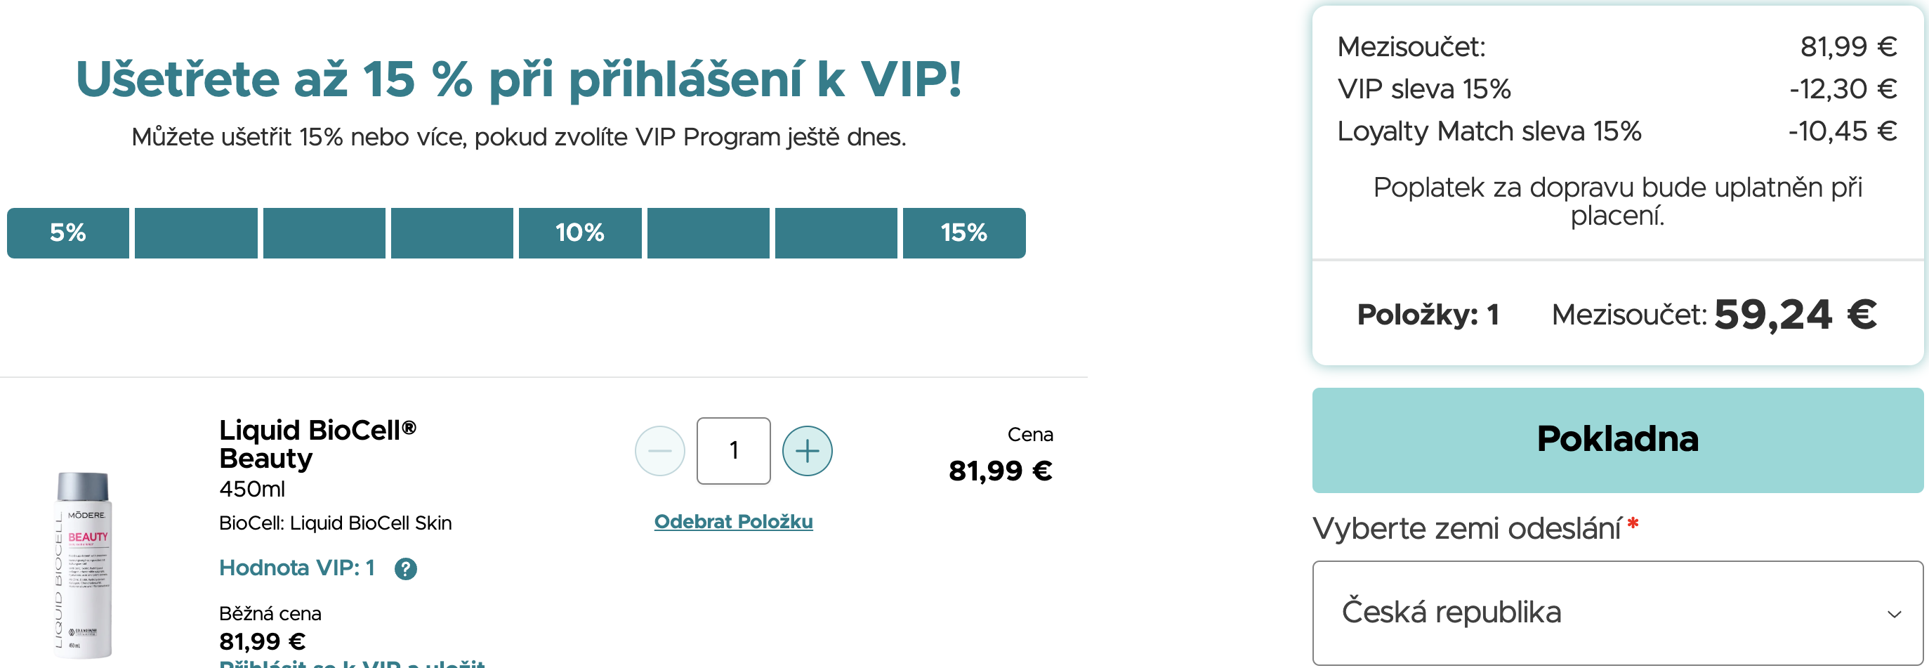
Task: Click the BioCell: Liquid BioCell Skin category text
Action: 335,523
